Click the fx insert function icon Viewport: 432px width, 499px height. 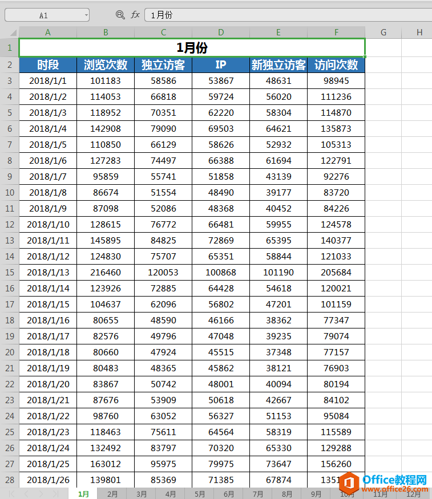(135, 15)
